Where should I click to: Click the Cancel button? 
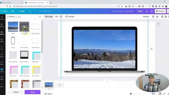(x=16, y=92)
